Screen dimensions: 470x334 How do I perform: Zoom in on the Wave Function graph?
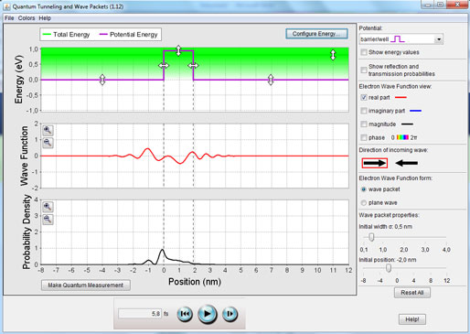coord(48,131)
